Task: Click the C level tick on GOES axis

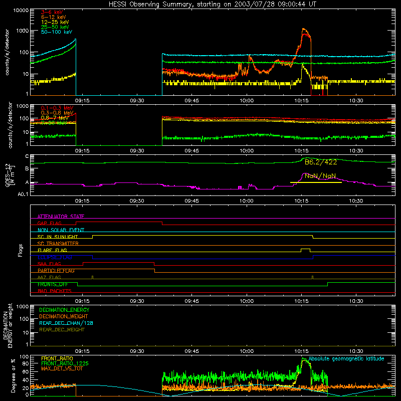Action: (x=27, y=156)
